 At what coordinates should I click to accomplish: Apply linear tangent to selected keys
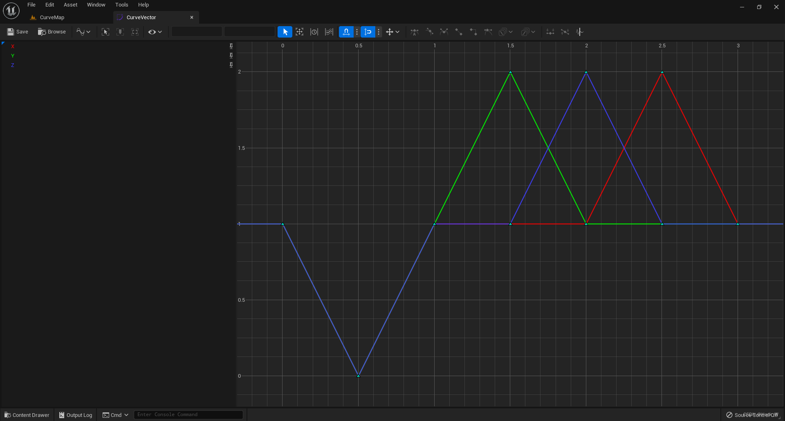[459, 32]
